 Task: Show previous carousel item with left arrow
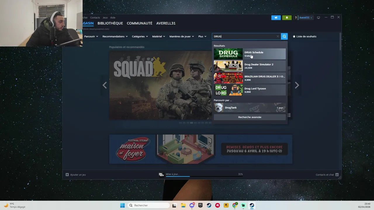tap(105, 85)
